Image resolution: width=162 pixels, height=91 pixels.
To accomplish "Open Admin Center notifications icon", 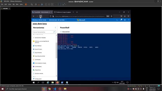I will [121, 20].
